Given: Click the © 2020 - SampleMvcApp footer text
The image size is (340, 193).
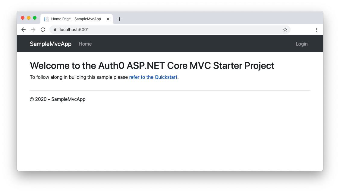Looking at the screenshot, I should click(58, 99).
